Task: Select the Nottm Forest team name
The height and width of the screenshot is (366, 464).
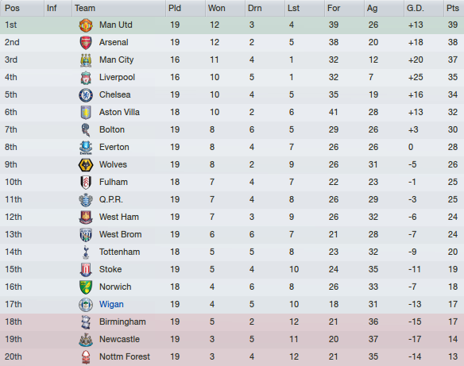Action: click(125, 356)
